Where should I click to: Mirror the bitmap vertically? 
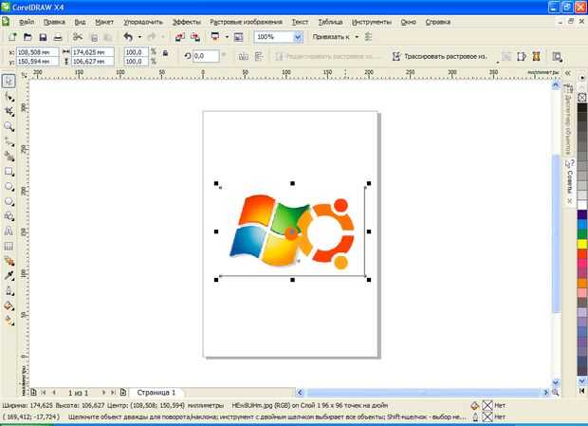point(259,57)
